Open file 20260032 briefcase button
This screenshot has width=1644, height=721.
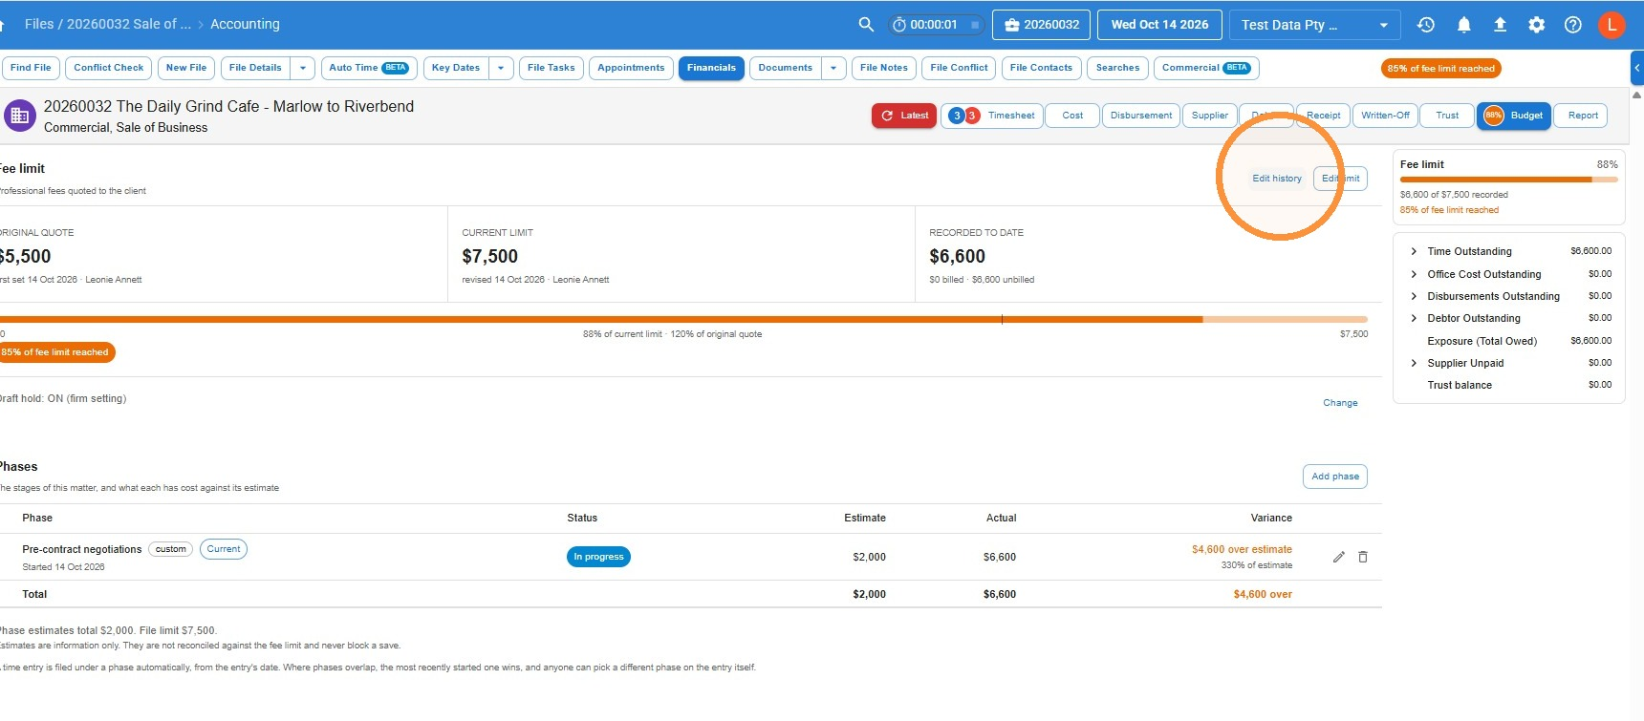1041,25
